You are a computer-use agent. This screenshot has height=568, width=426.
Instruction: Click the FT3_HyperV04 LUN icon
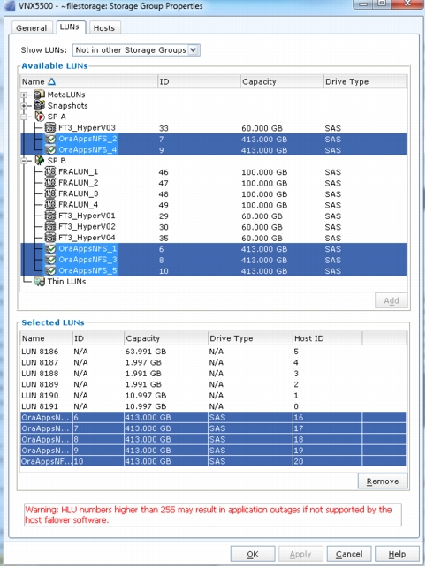point(50,238)
